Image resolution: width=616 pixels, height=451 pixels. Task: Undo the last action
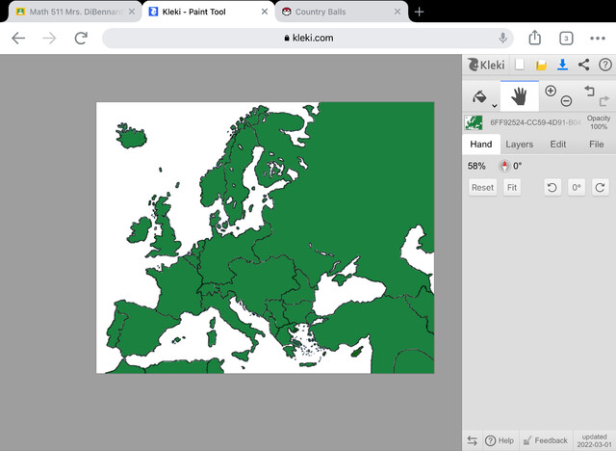point(589,91)
